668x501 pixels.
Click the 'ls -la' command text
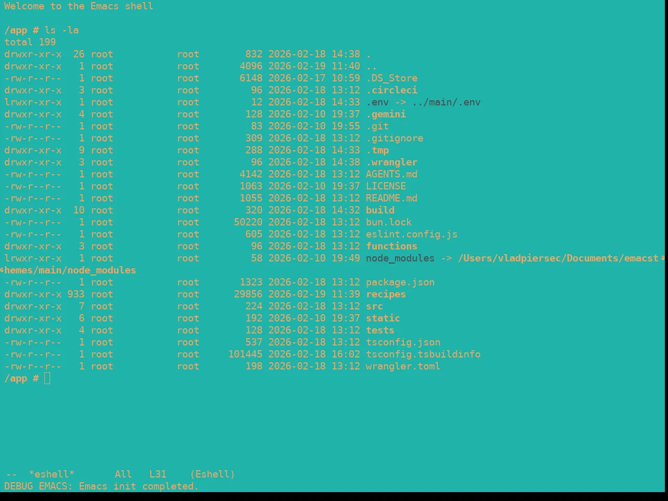62,30
